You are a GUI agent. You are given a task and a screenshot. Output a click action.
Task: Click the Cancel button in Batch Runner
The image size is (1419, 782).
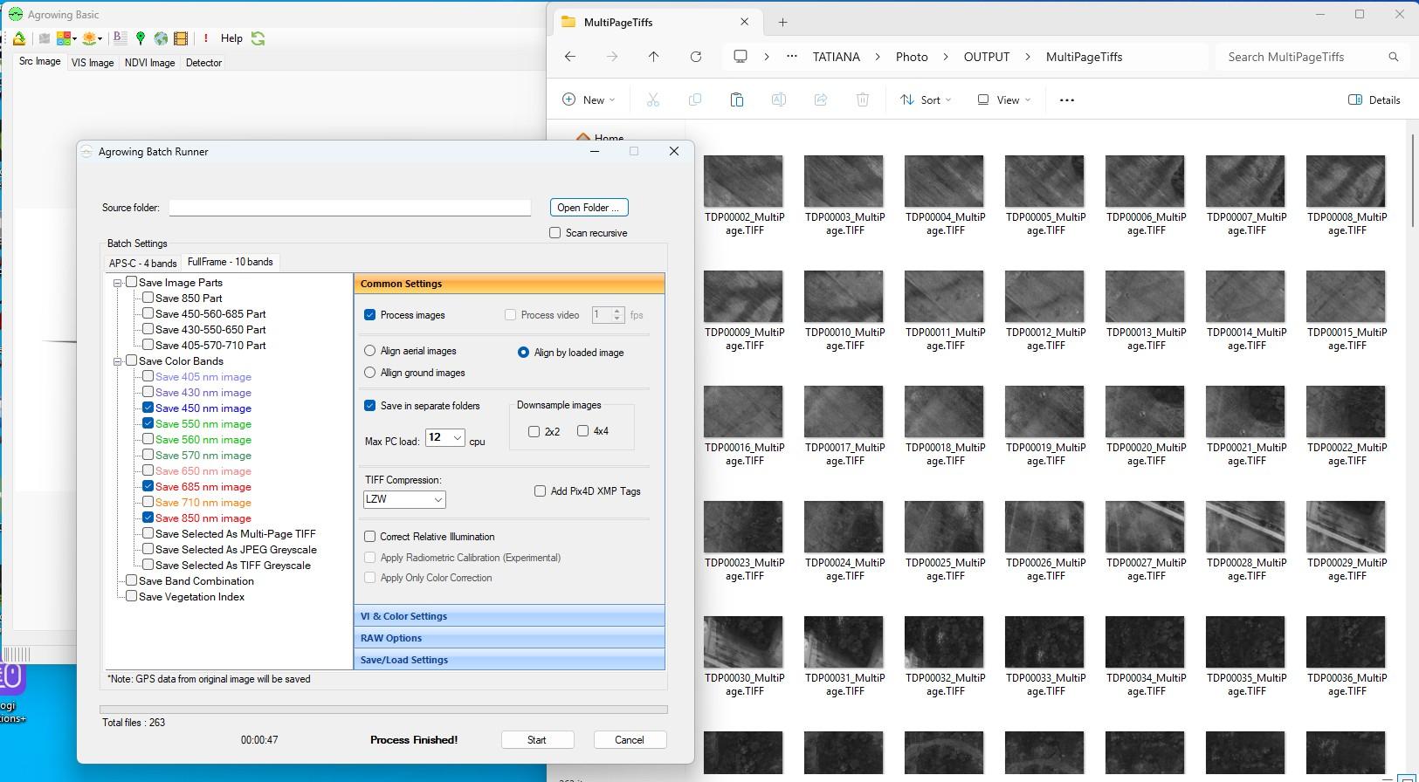[x=630, y=740]
